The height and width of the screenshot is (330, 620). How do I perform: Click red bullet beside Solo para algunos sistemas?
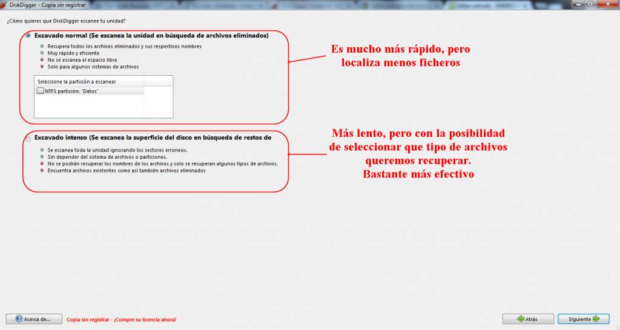tap(42, 67)
